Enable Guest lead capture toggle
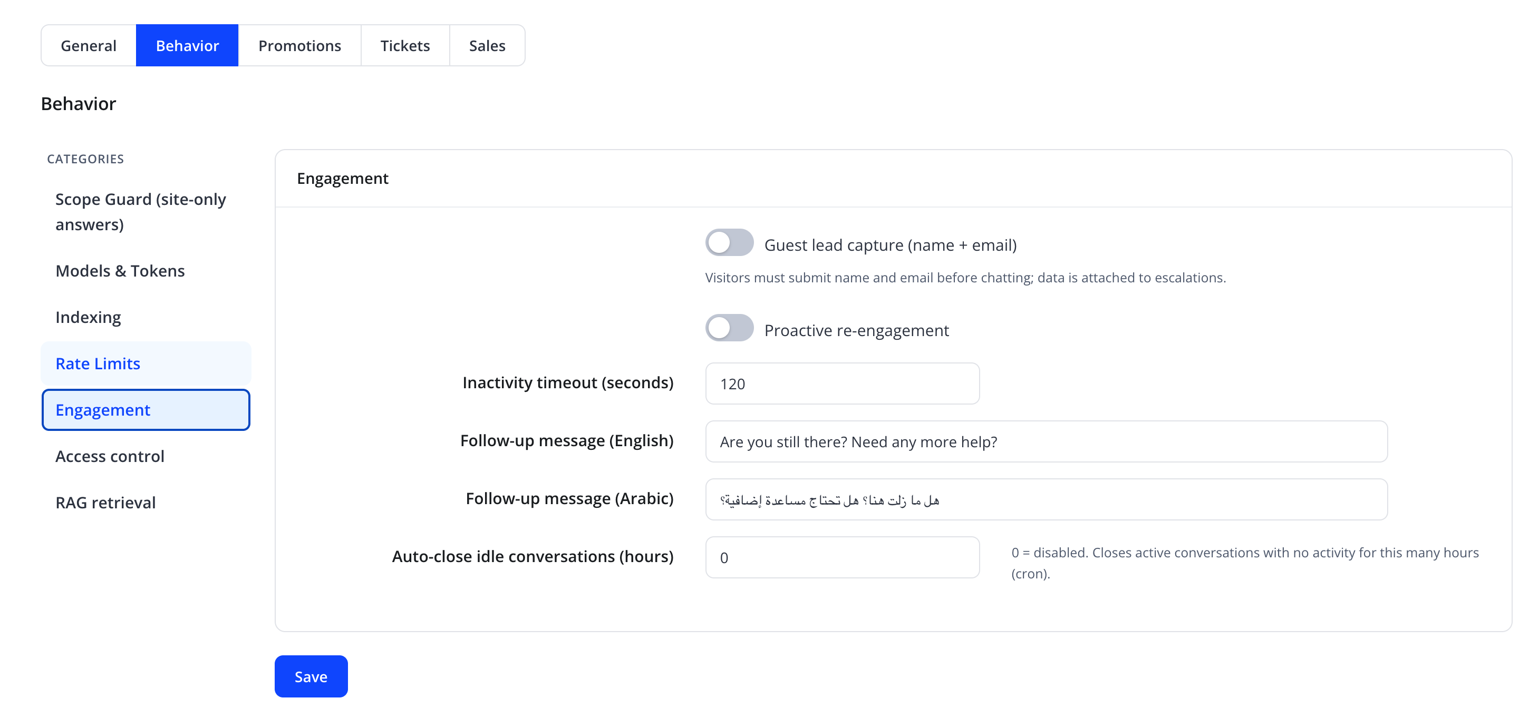Screen dimensions: 1529x708 730,242
